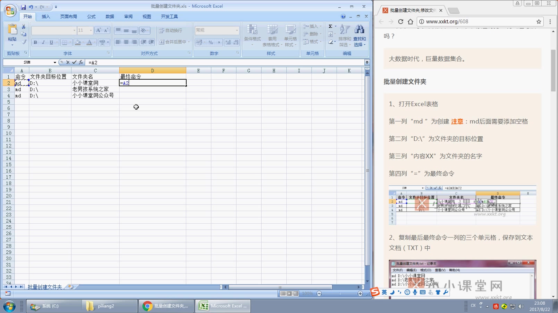This screenshot has width=558, height=313.
Task: Click the decrease indent icon
Action: click(x=143, y=42)
